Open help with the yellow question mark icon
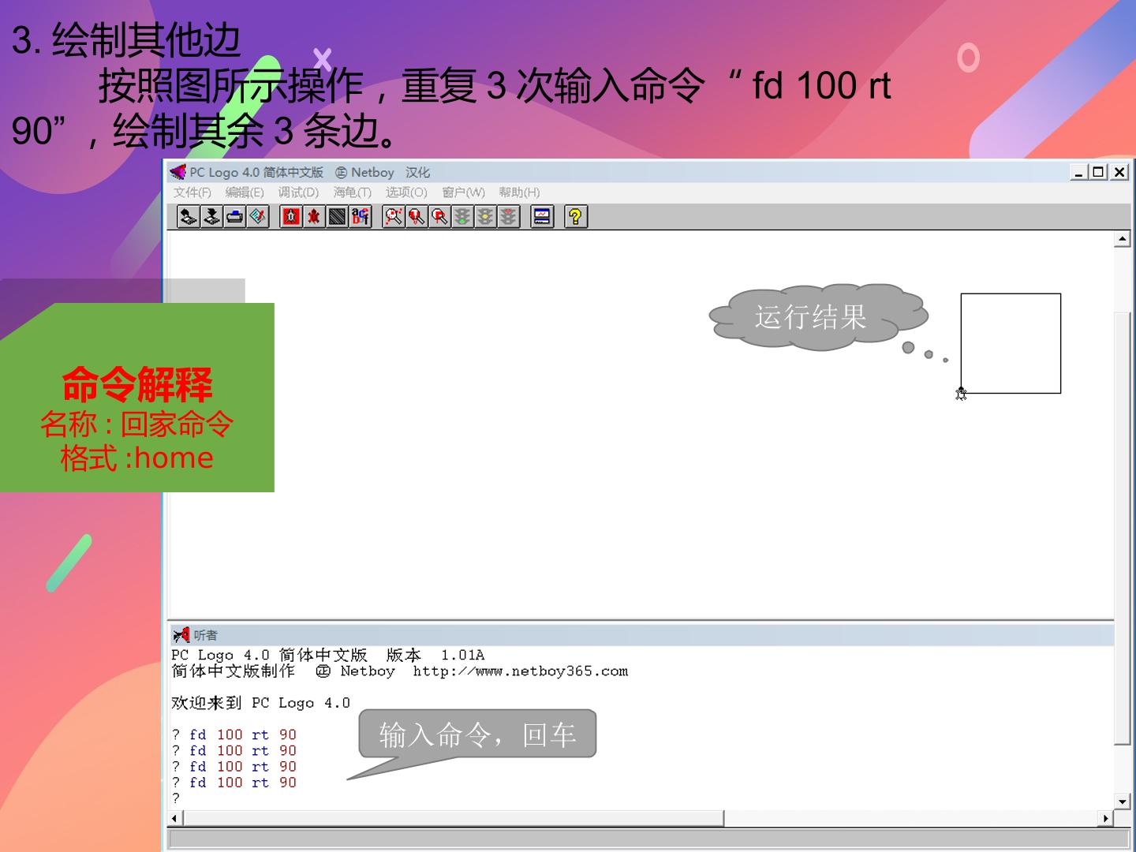The image size is (1136, 852). 576,216
